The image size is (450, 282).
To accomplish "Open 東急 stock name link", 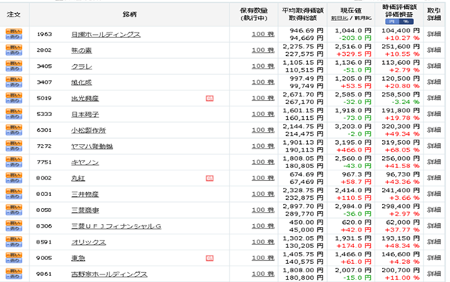I will [78, 258].
